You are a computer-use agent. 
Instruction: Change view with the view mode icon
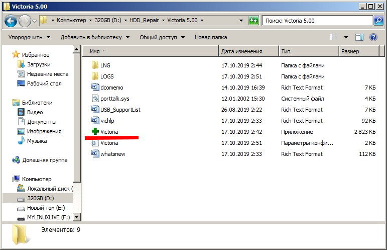click(x=333, y=37)
